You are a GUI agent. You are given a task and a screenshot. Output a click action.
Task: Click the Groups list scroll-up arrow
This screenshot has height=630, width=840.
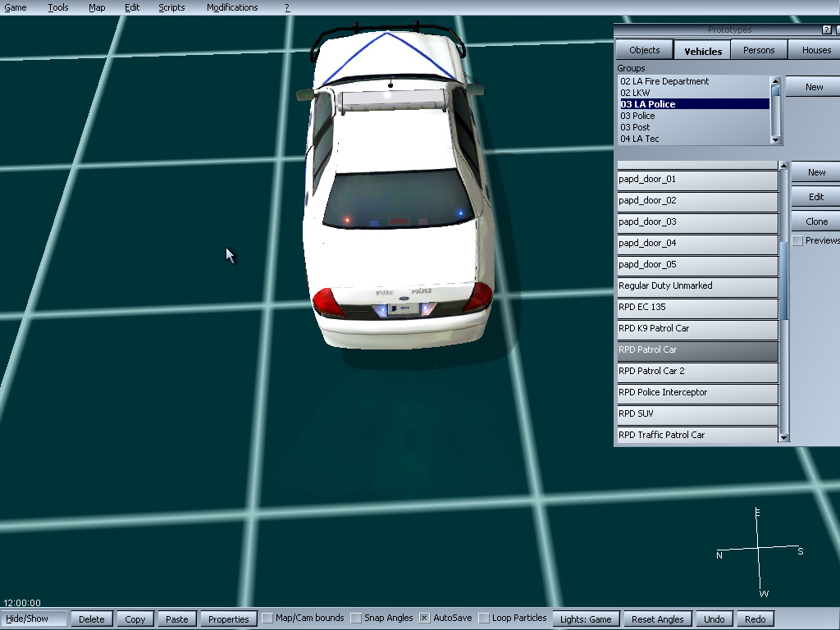tap(775, 80)
